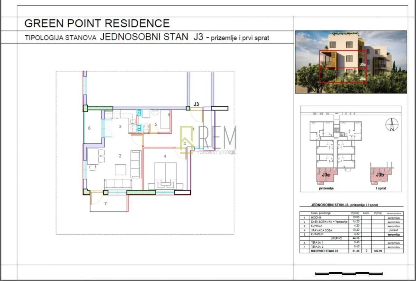Click the 'KUHINJA' table cell
This screenshot has width=416, height=281.
pos(317,226)
